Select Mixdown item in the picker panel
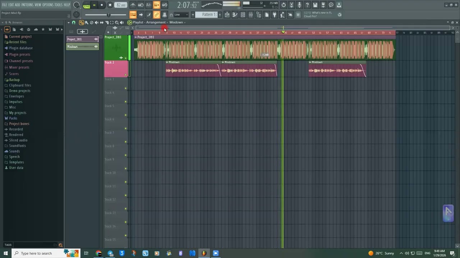This screenshot has height=258, width=460. coord(82,47)
